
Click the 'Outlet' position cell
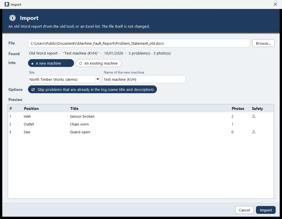tap(29, 124)
